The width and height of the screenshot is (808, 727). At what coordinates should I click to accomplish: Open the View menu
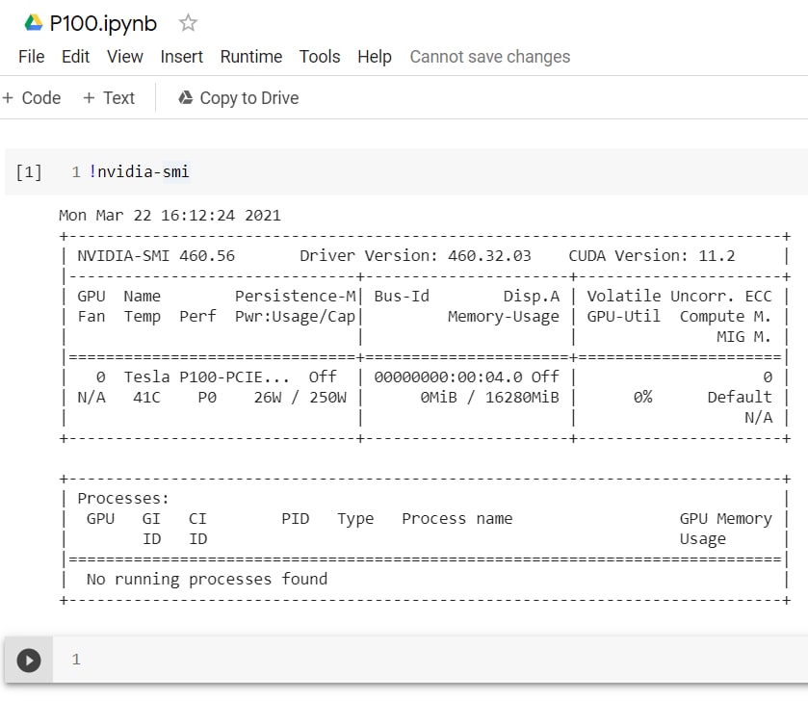pyautogui.click(x=124, y=57)
